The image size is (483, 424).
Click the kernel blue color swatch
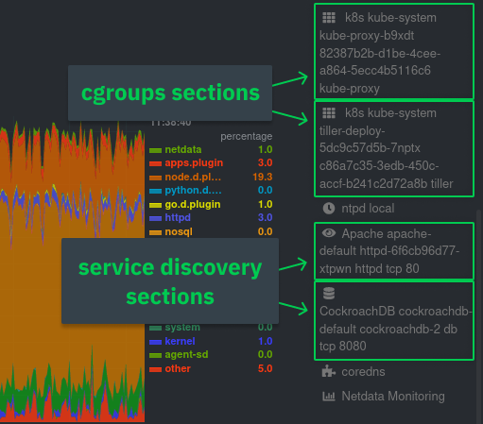(x=155, y=342)
